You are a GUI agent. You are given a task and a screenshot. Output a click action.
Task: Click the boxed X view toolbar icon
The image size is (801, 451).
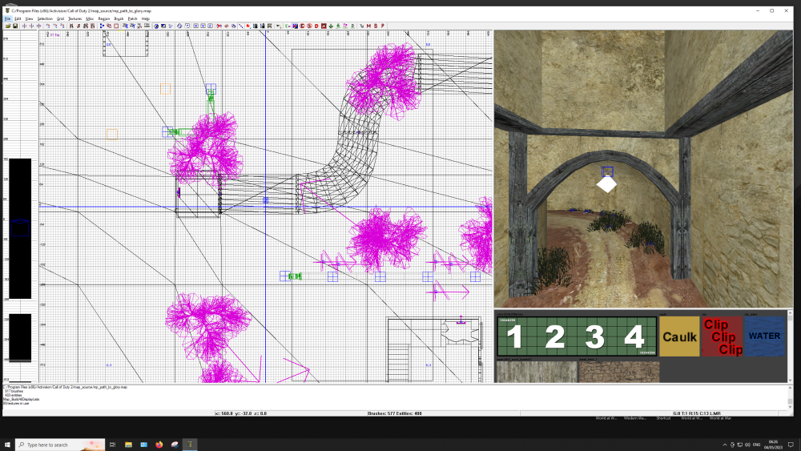(x=195, y=26)
